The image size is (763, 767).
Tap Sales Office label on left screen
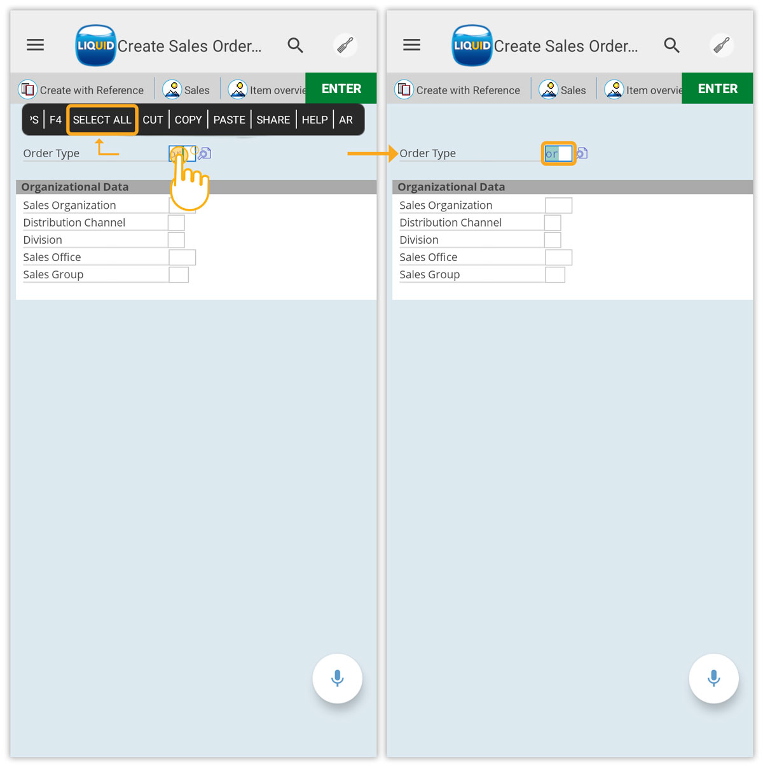(x=52, y=257)
